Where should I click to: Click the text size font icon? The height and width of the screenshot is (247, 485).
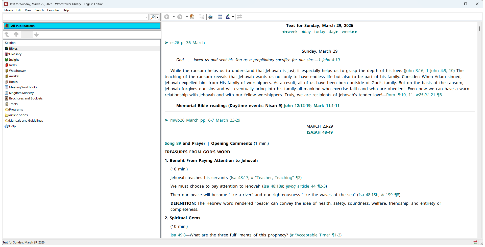coord(228,17)
